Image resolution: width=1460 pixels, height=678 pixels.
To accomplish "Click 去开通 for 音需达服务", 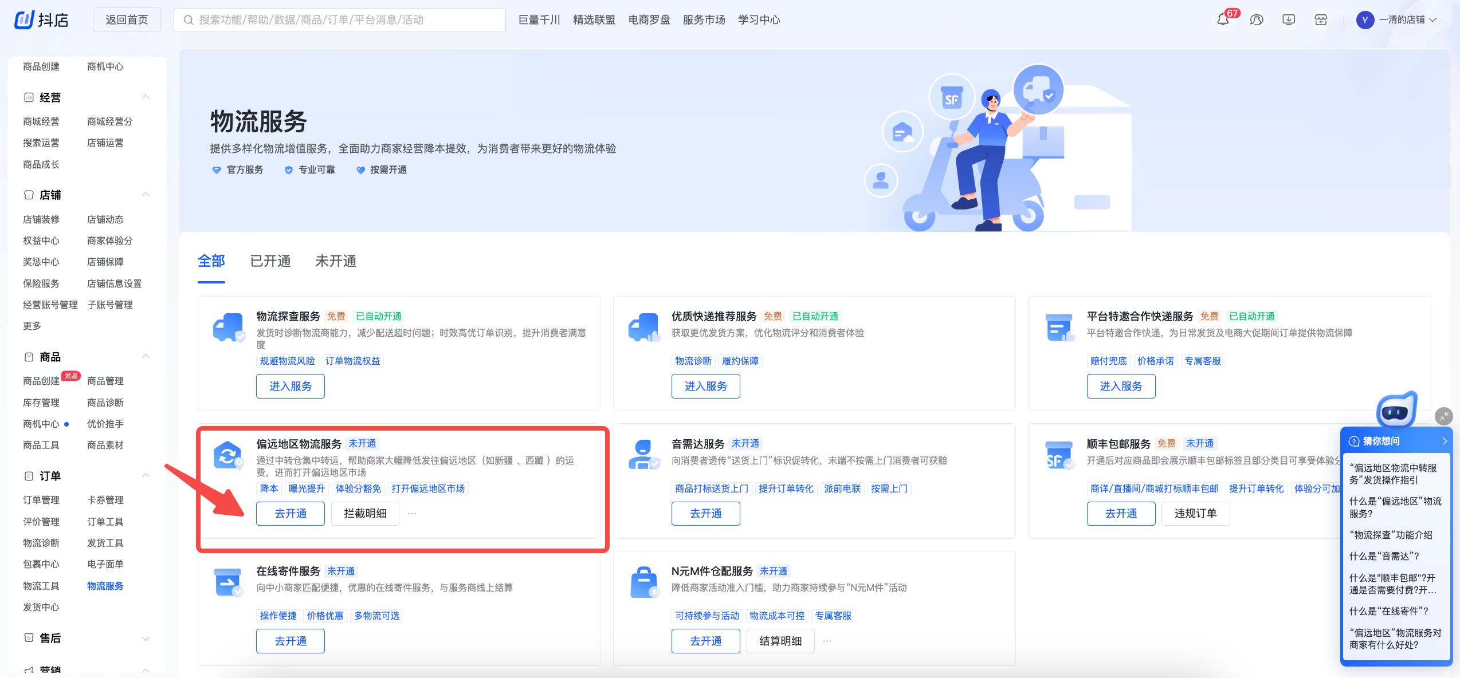I will [x=706, y=514].
